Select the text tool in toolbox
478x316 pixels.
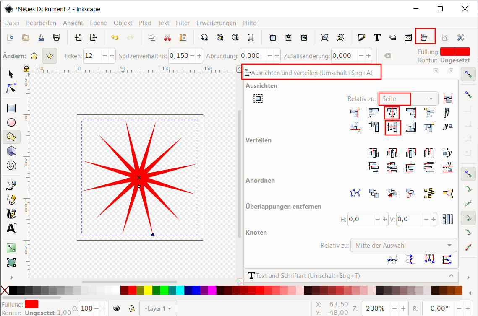point(11,228)
